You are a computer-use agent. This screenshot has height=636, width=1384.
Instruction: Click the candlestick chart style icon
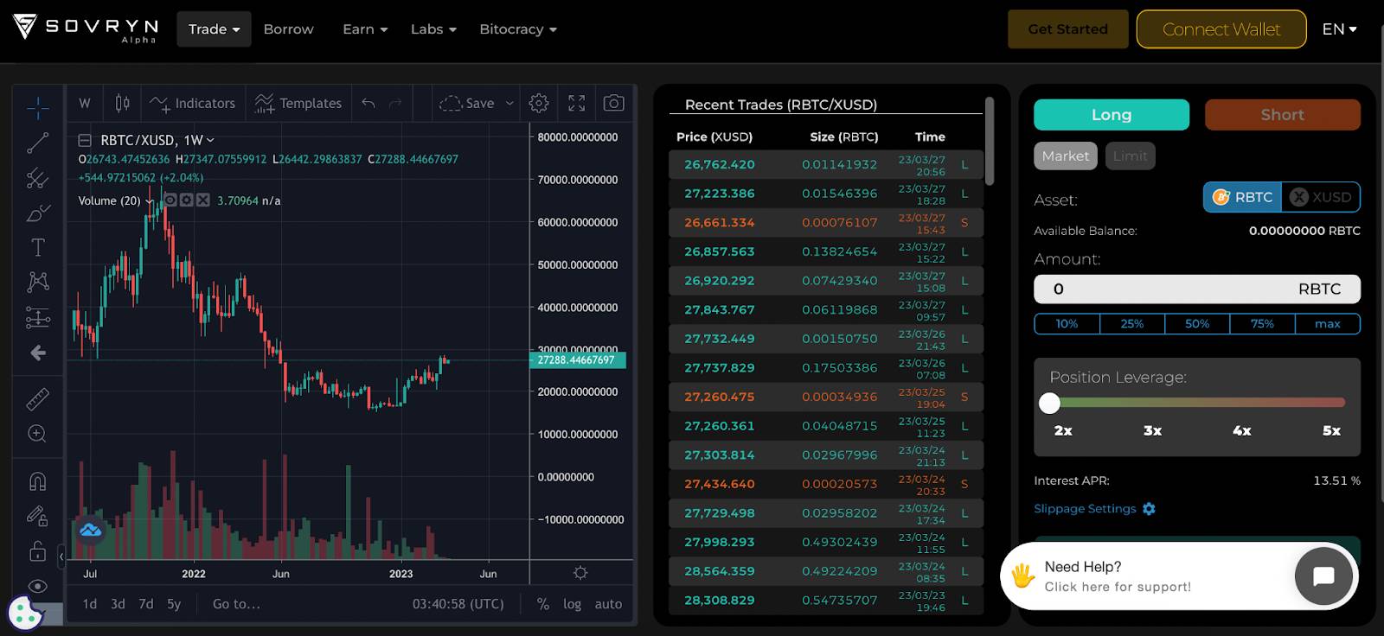point(123,103)
